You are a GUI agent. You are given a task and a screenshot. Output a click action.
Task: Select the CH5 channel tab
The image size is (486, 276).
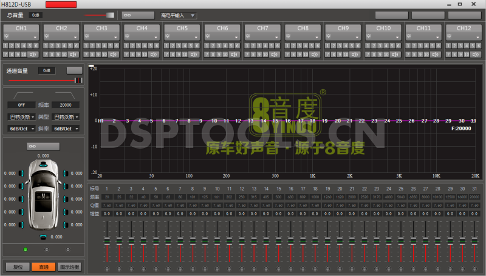182,29
